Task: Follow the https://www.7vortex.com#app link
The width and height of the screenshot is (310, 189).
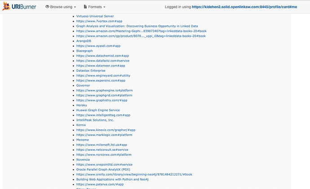Action: tap(99, 21)
